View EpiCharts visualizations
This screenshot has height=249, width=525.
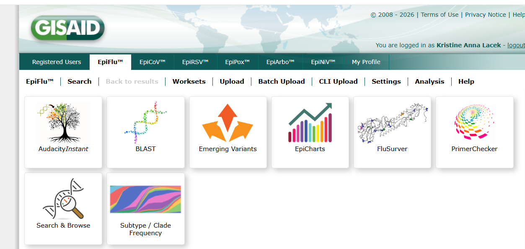pyautogui.click(x=310, y=132)
